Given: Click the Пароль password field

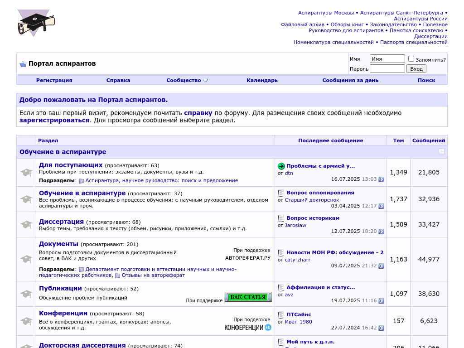Looking at the screenshot, I should (x=387, y=69).
